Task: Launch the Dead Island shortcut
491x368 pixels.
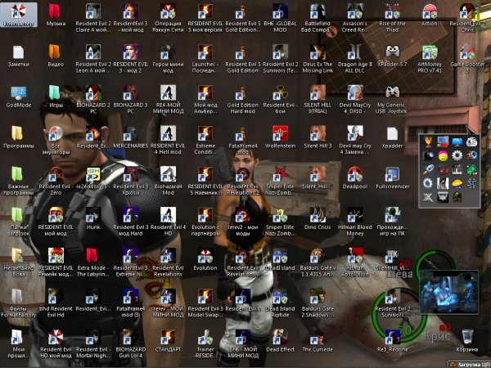Action: tap(280, 259)
